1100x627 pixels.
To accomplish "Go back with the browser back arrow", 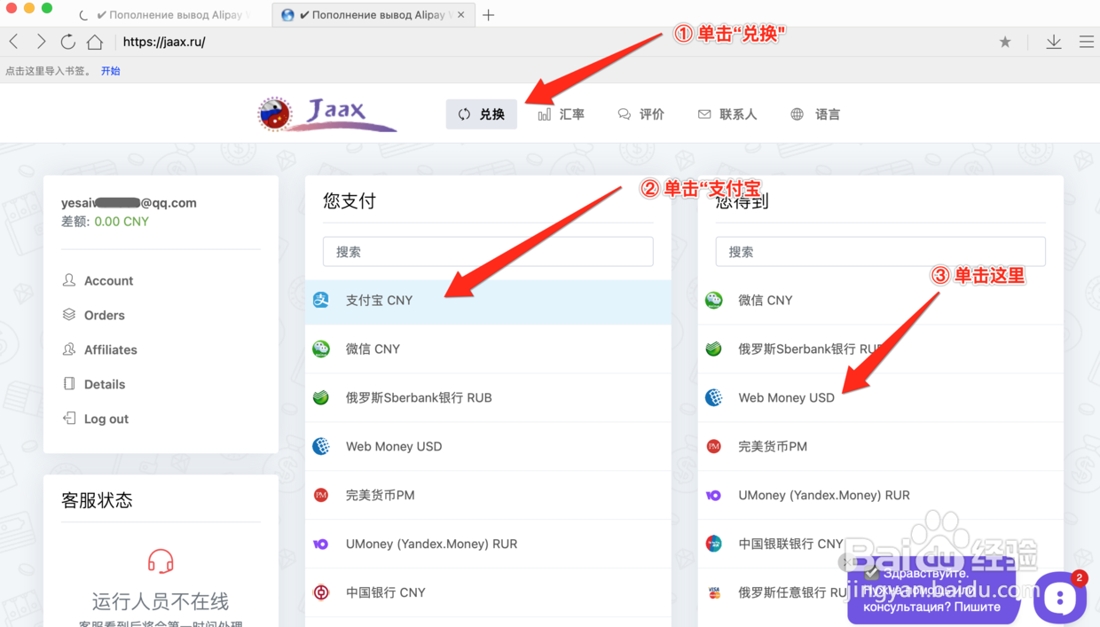I will (x=14, y=42).
